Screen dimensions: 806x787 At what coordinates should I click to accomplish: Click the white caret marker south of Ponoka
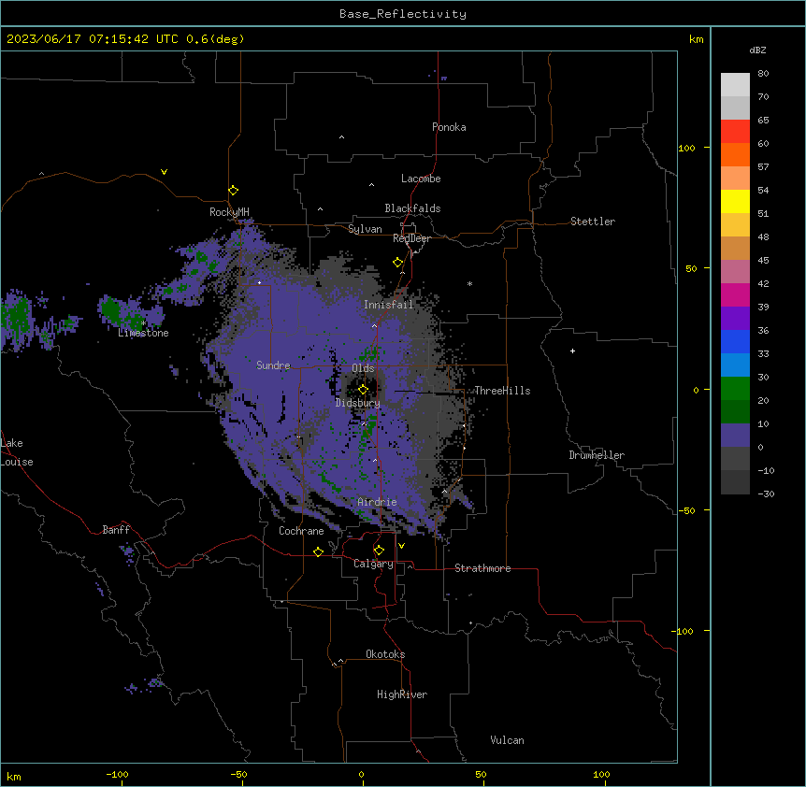pos(342,137)
